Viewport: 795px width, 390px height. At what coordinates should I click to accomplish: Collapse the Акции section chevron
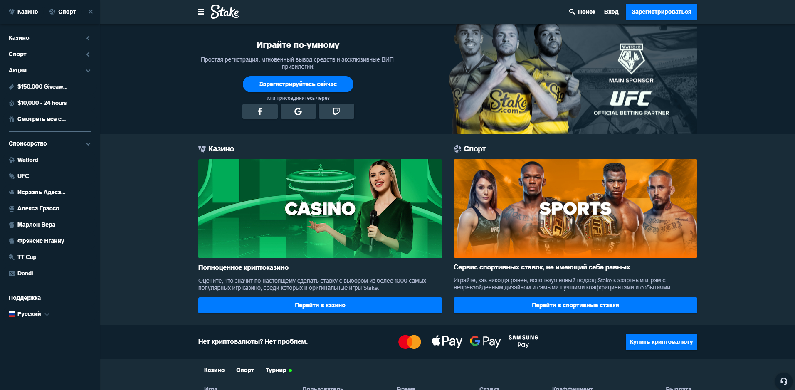tap(88, 70)
